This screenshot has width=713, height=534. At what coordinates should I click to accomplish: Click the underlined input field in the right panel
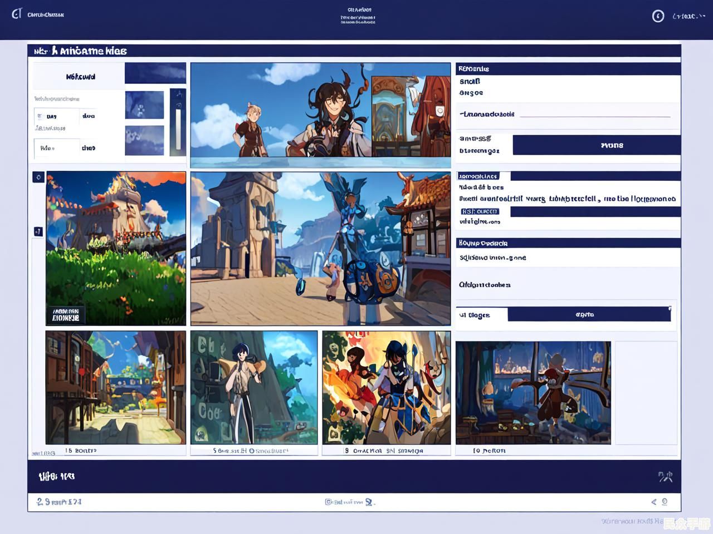click(x=594, y=114)
